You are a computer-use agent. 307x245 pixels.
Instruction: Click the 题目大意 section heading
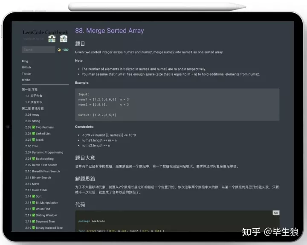pos(85,158)
